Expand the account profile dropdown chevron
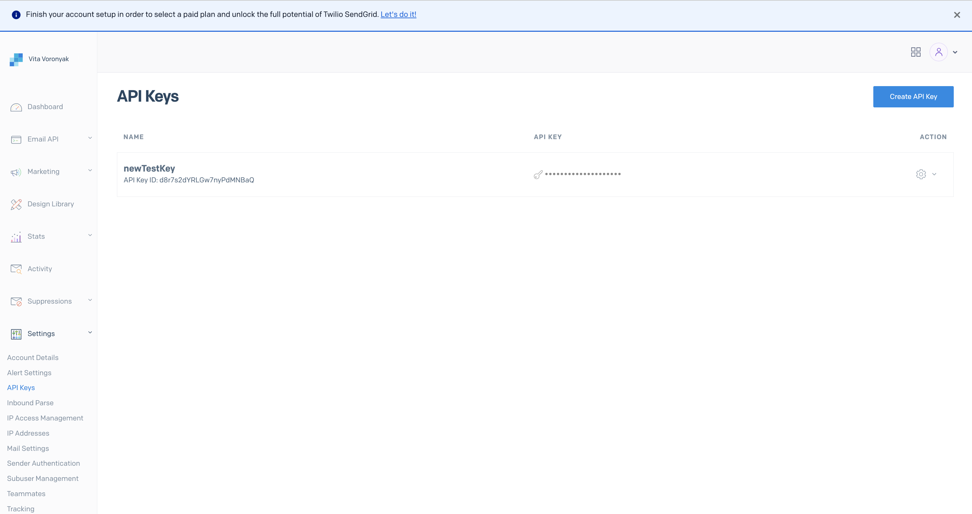The height and width of the screenshot is (514, 972). [955, 52]
